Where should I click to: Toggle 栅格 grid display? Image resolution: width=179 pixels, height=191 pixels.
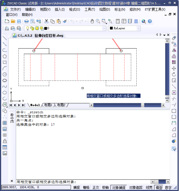(x=86, y=187)
